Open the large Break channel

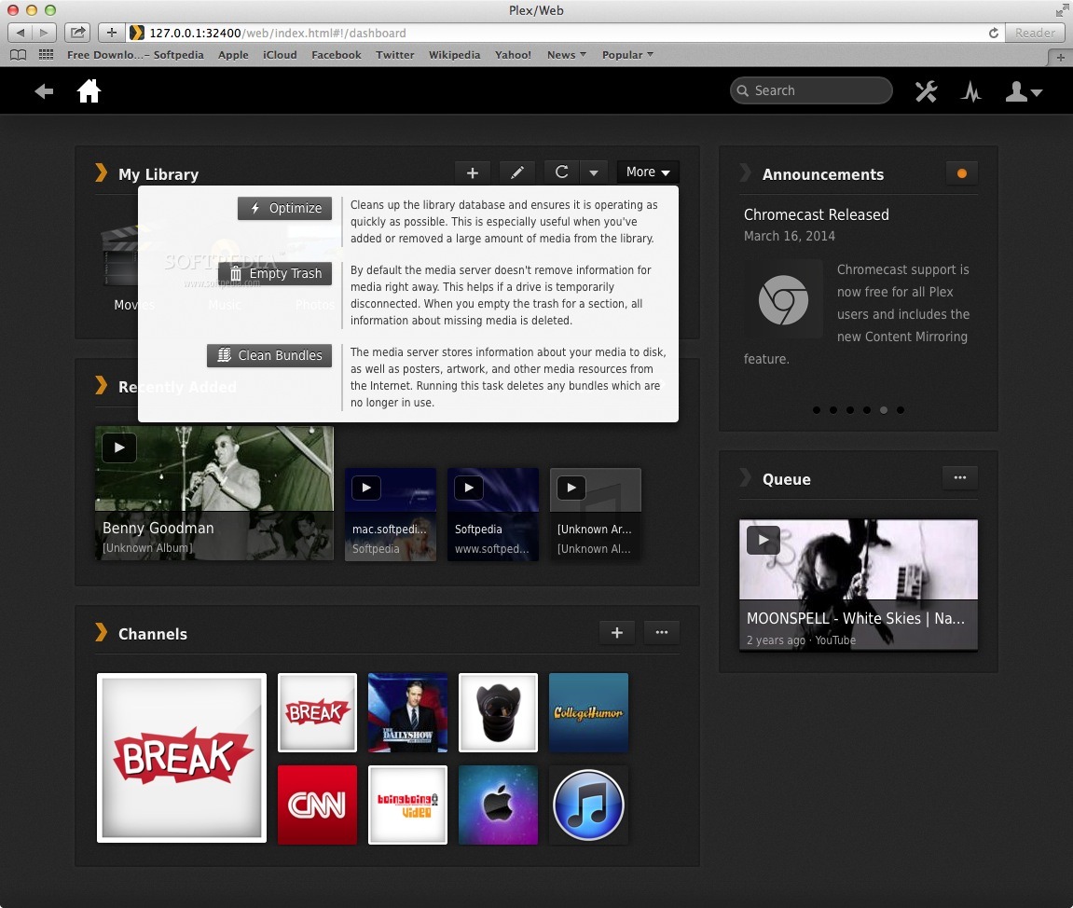coord(182,758)
